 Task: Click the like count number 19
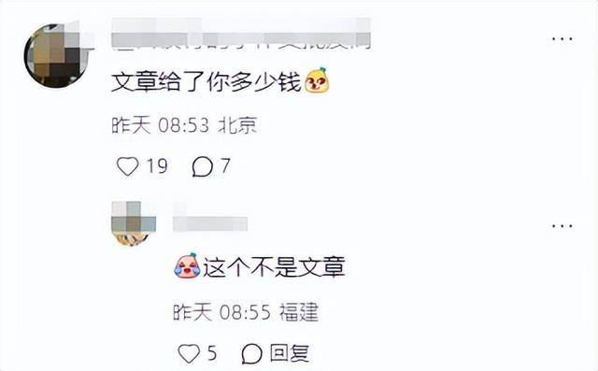coord(158,166)
